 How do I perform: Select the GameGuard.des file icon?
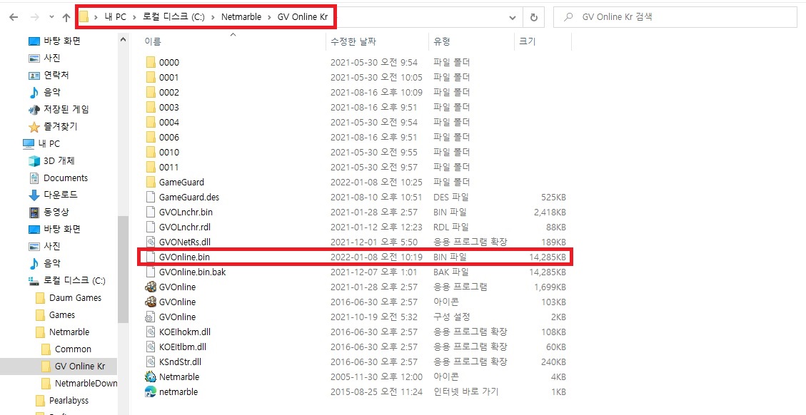tap(151, 197)
